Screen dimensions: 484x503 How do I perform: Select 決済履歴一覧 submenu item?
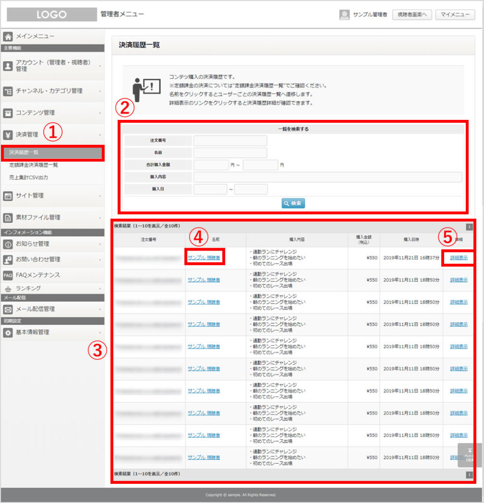click(52, 153)
